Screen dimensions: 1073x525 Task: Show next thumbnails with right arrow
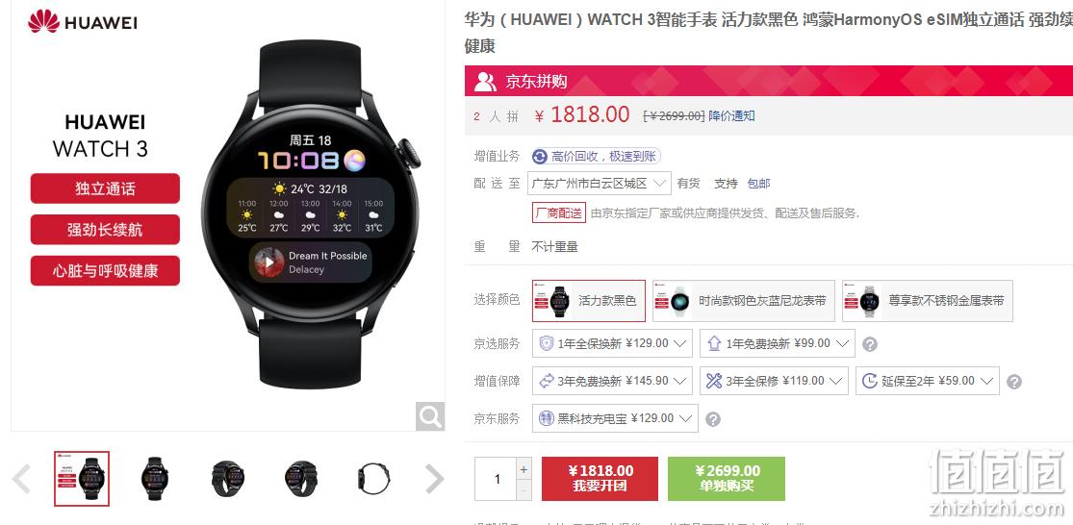tap(435, 479)
